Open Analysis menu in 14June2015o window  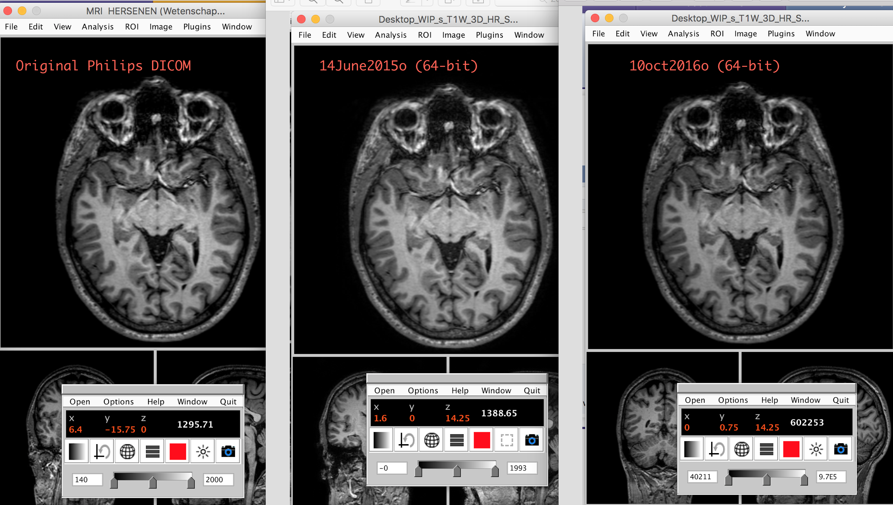(391, 35)
